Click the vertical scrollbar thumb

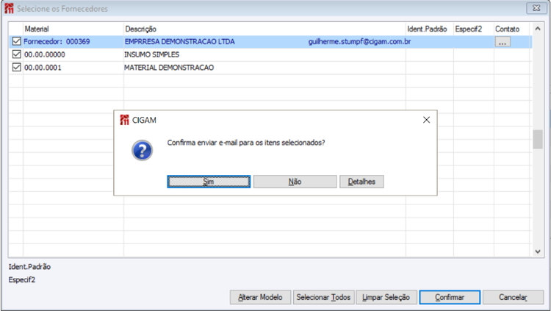coord(538,139)
